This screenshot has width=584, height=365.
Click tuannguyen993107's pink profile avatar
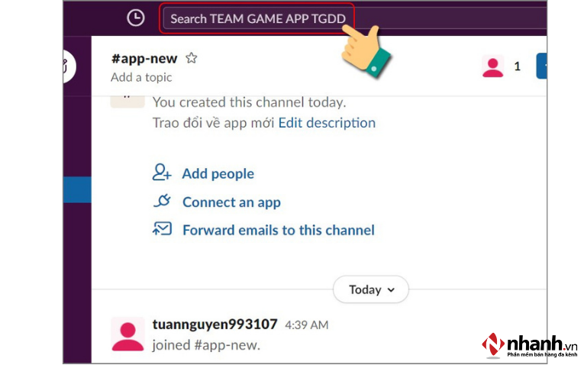click(128, 334)
